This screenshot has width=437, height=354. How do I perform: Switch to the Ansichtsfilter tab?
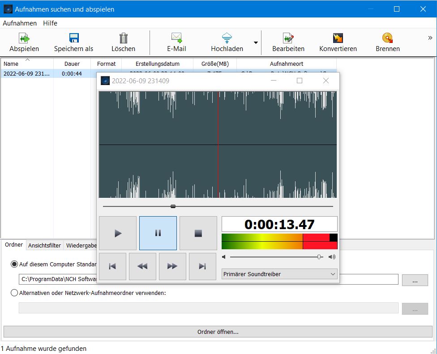click(x=44, y=245)
